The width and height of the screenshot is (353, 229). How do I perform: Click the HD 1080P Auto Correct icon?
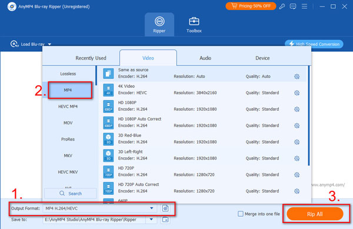[x=108, y=122]
